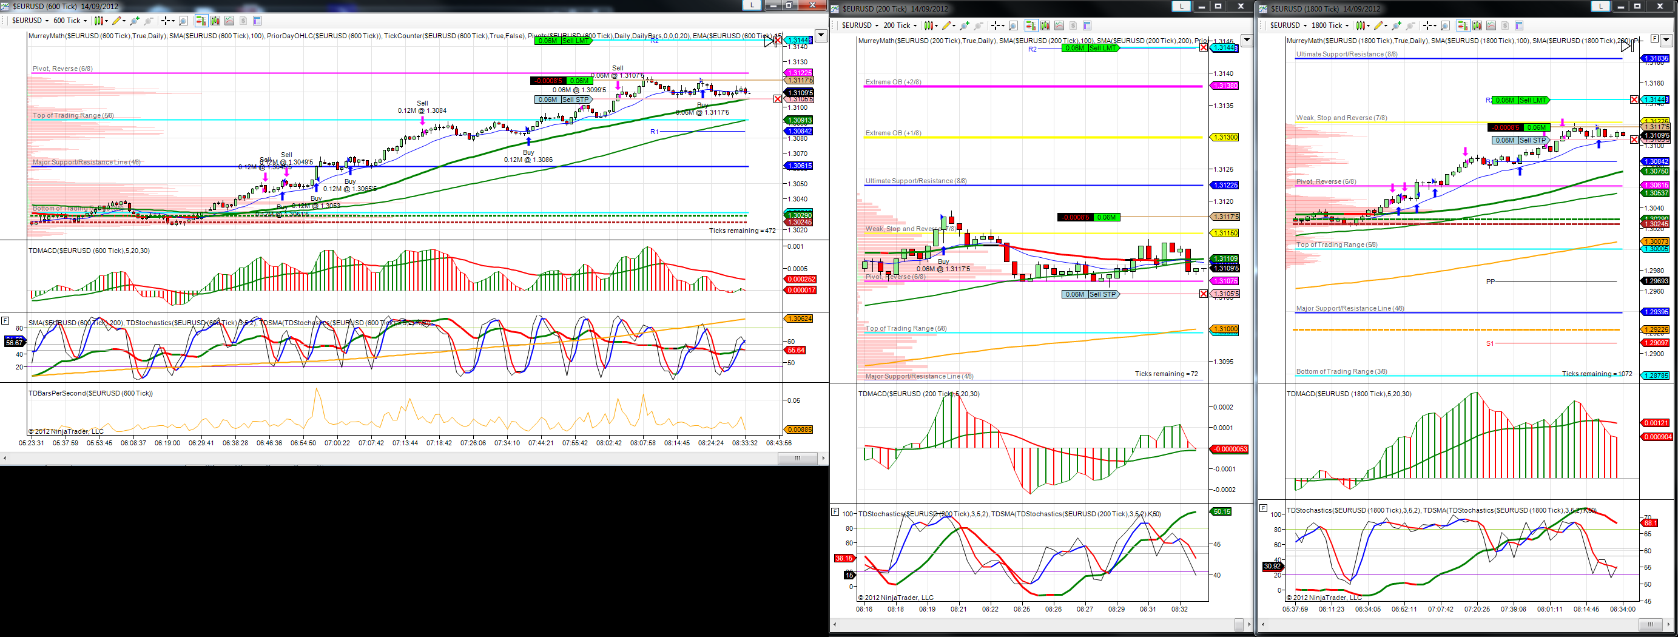Open Properties icon in 200 Tick window
This screenshot has height=637, width=1678.
[1087, 25]
